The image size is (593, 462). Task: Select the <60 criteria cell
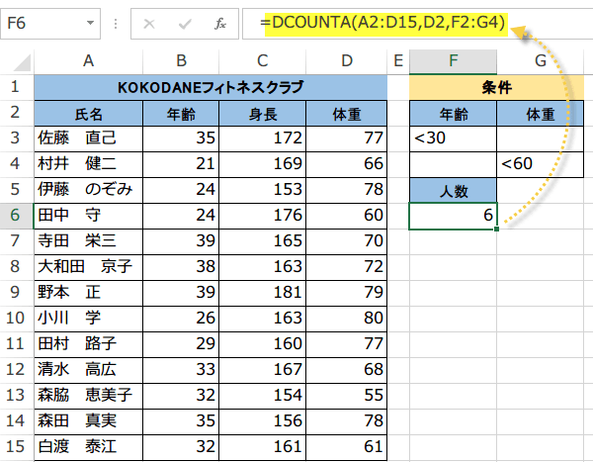coord(540,164)
